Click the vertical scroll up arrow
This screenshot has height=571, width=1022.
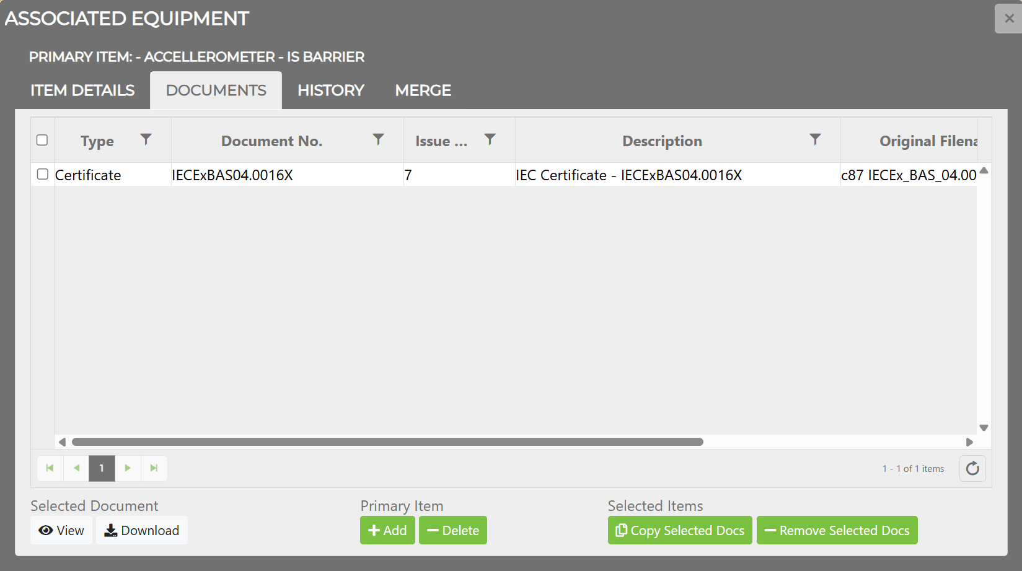984,170
